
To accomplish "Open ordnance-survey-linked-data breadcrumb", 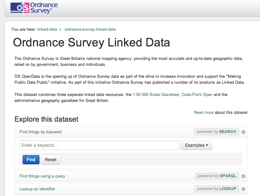I will click(x=90, y=29).
